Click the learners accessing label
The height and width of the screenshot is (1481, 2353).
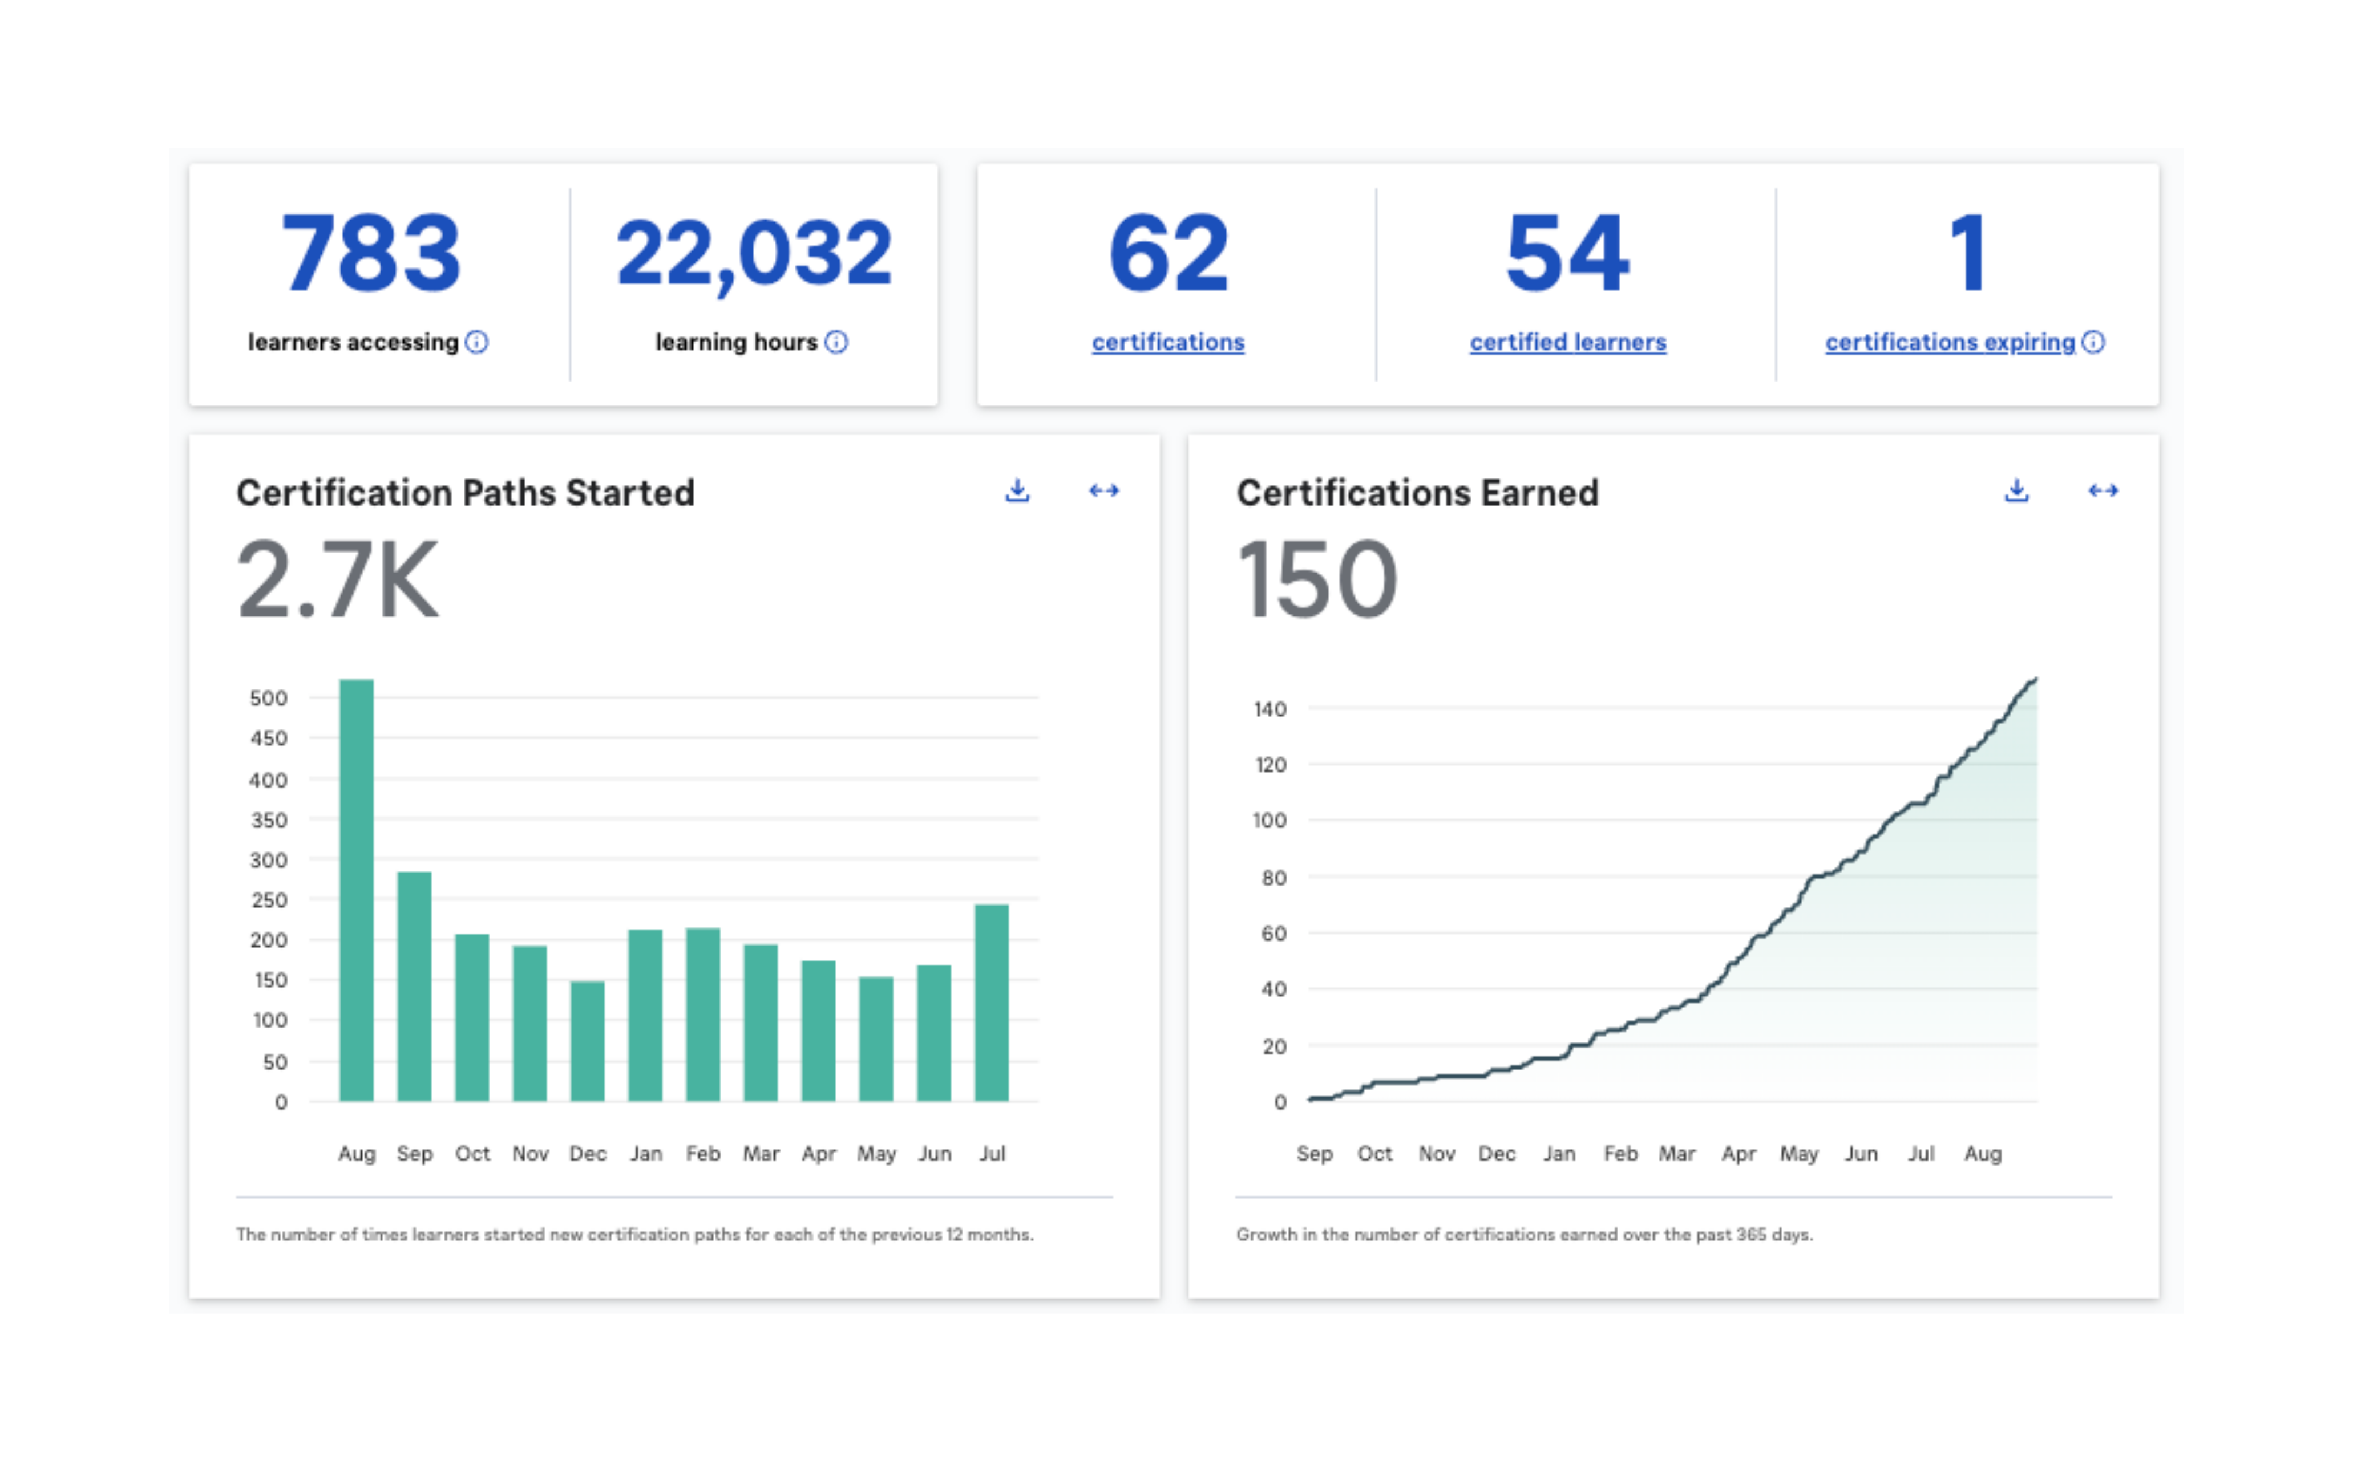pos(353,342)
